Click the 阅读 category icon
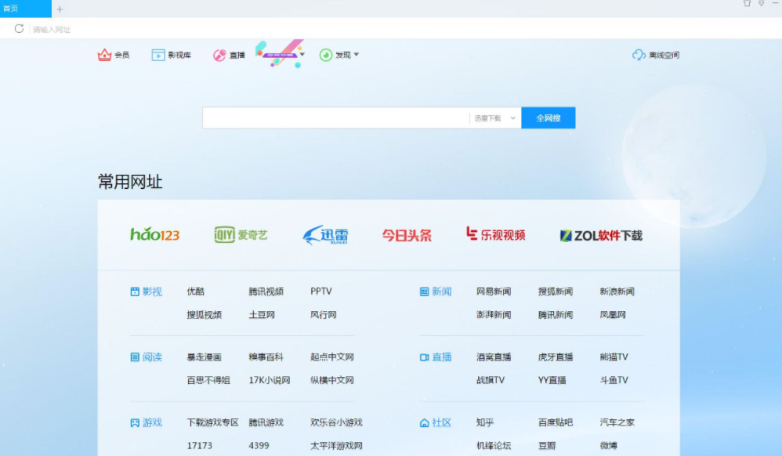The width and height of the screenshot is (782, 456). [x=135, y=357]
